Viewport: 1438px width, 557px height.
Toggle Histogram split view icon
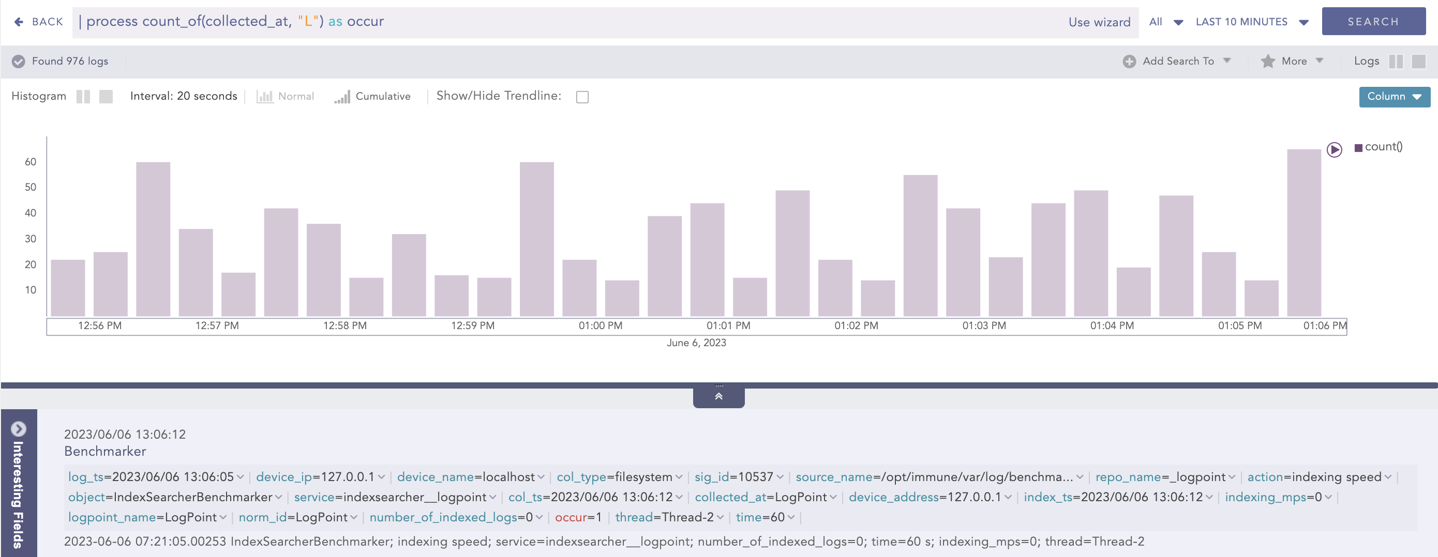pos(83,97)
